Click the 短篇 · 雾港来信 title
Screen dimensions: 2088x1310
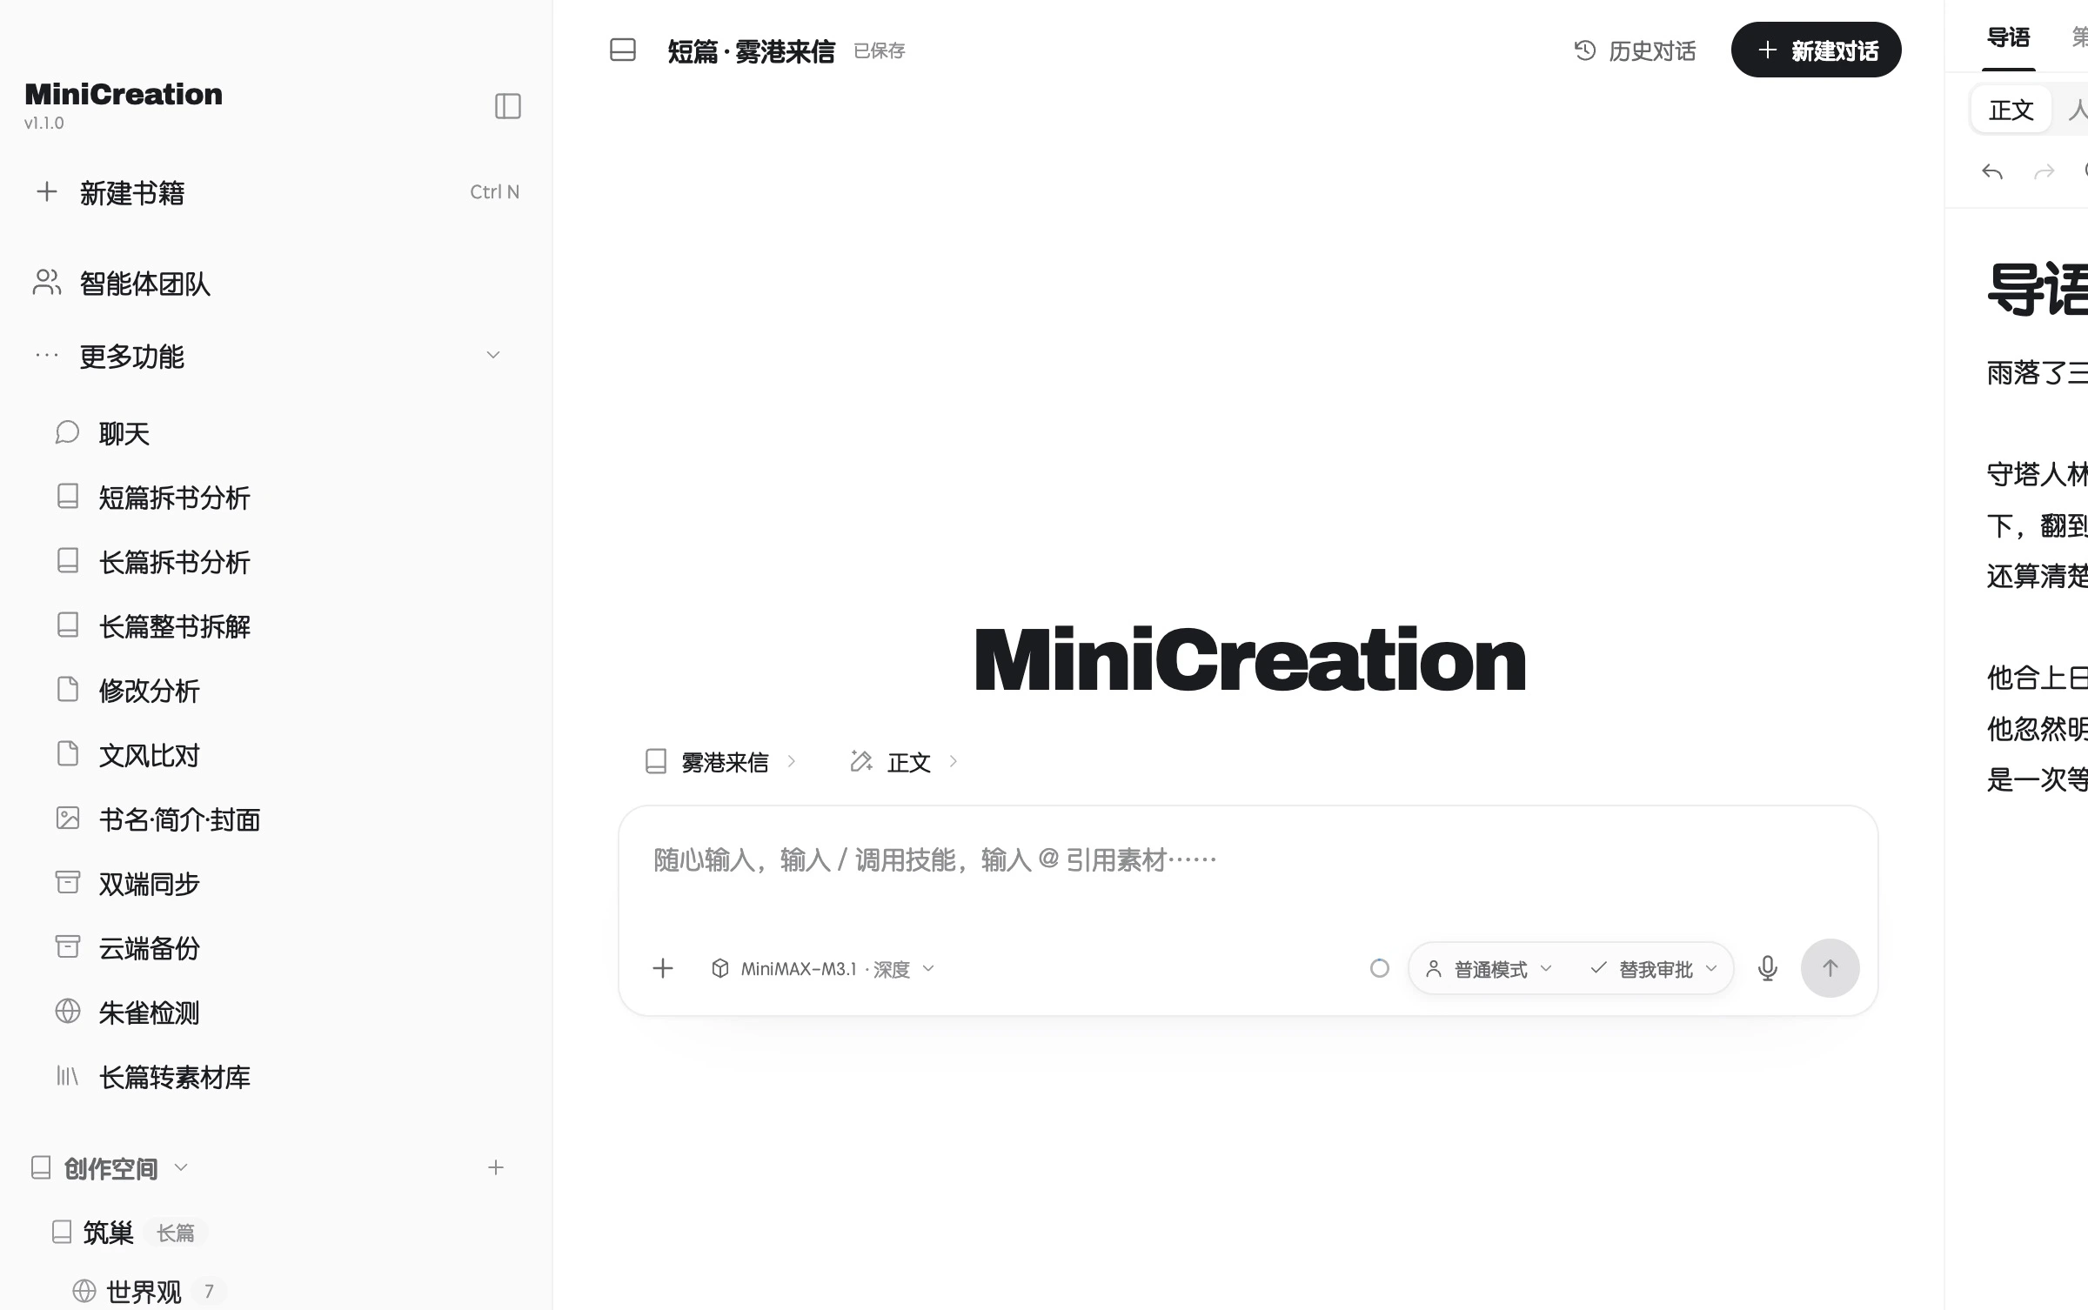coord(751,50)
